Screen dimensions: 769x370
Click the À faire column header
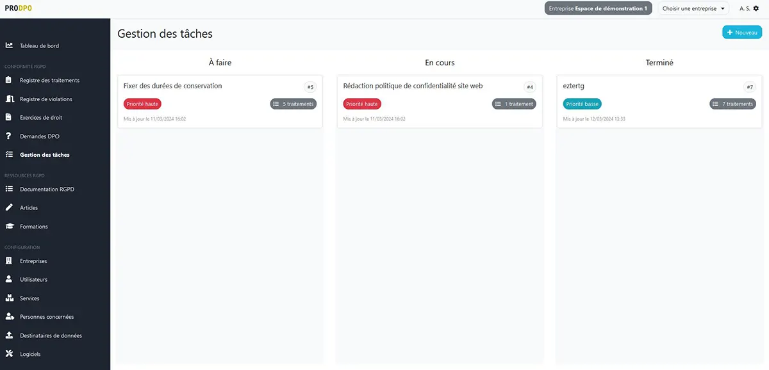[x=220, y=63]
